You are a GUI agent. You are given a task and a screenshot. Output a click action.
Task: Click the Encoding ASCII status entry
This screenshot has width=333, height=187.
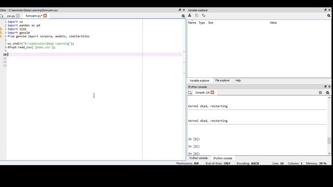pyautogui.click(x=248, y=164)
